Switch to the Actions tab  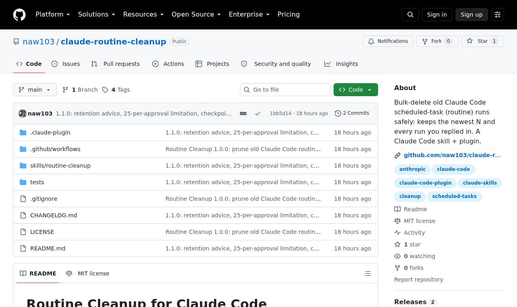(x=168, y=64)
